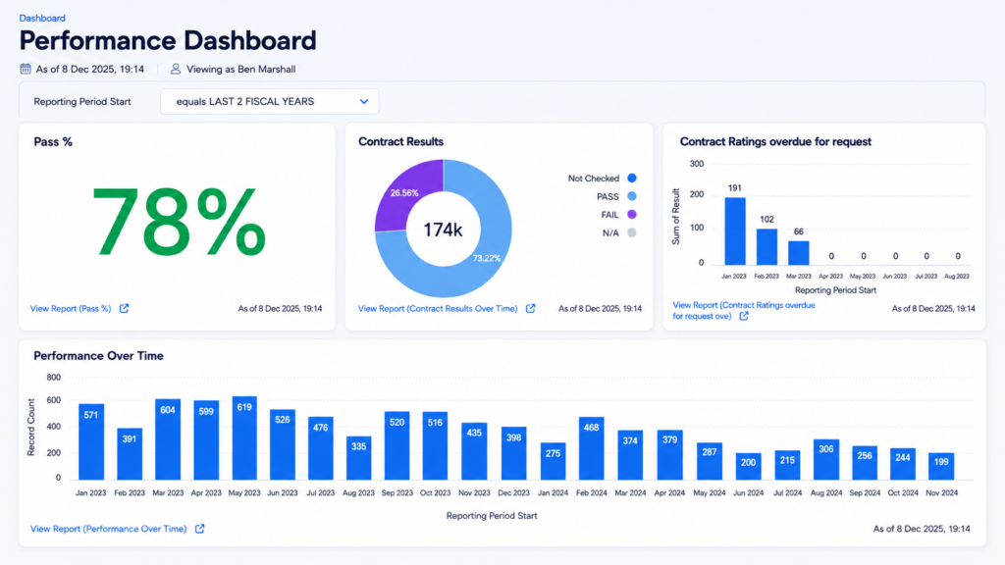Click the Not Checked legend color dot
The width and height of the screenshot is (1005, 565).
pyautogui.click(x=632, y=179)
